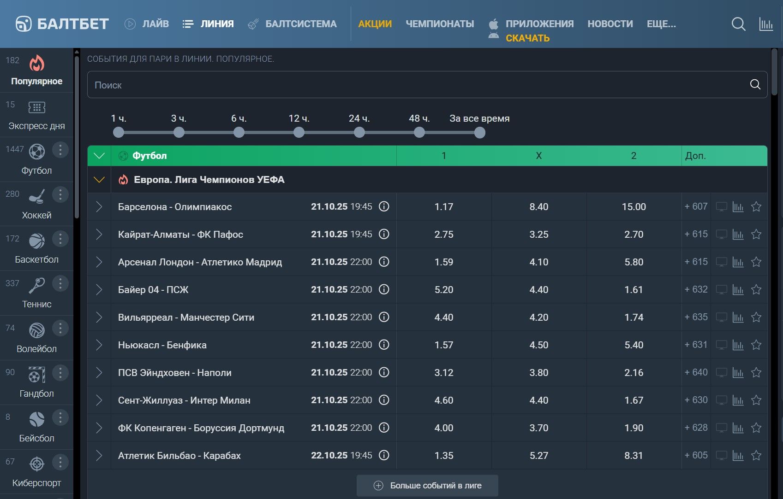Bet on 1.74 odds for Манчестер Сити win
Screen dimensions: 783x499
(x=634, y=317)
